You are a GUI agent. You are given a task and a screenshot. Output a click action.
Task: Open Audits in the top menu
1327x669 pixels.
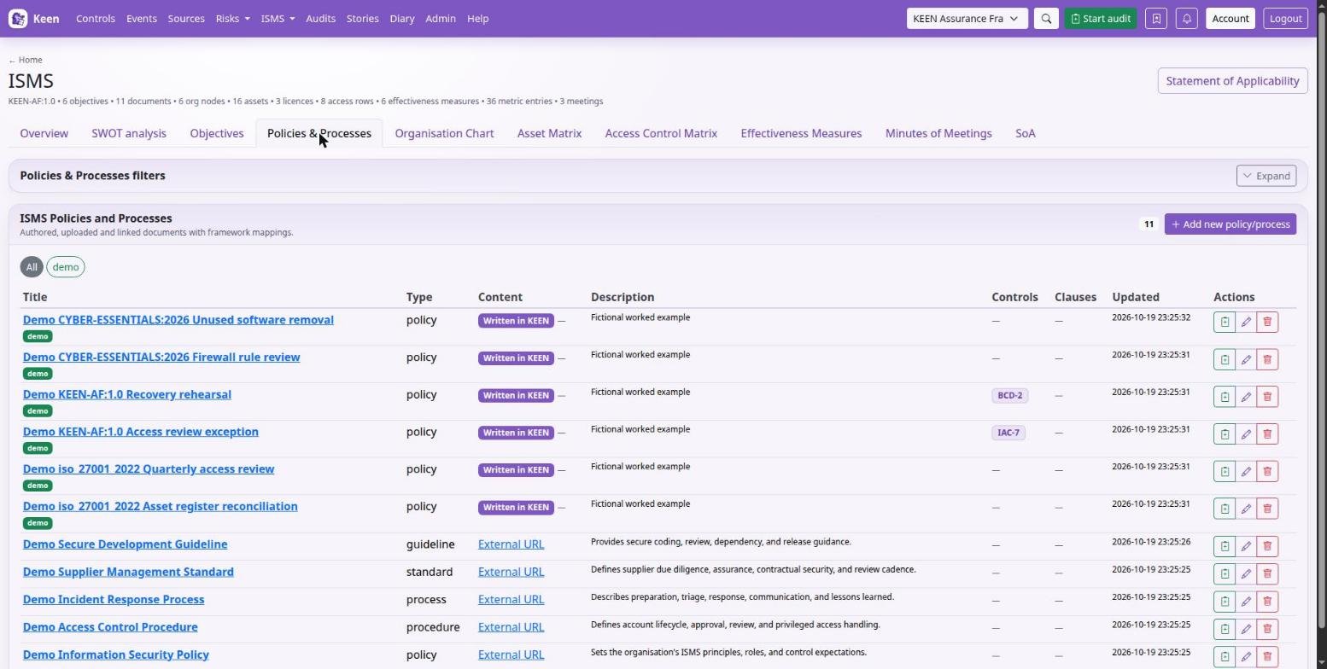tap(320, 18)
